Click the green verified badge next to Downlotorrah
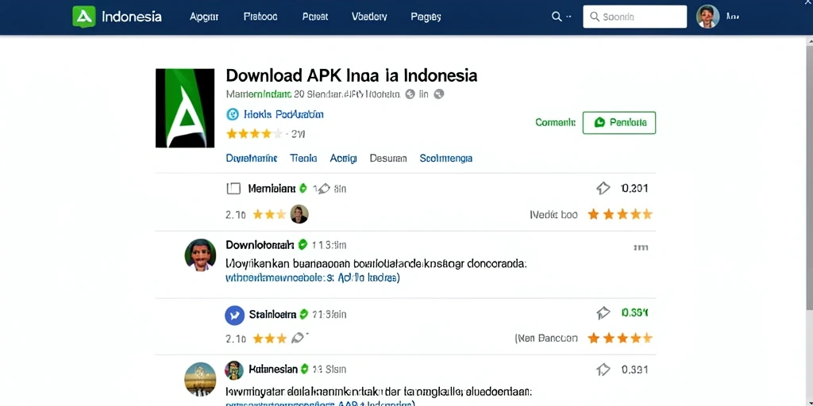Viewport: 813px width, 406px height. point(302,244)
